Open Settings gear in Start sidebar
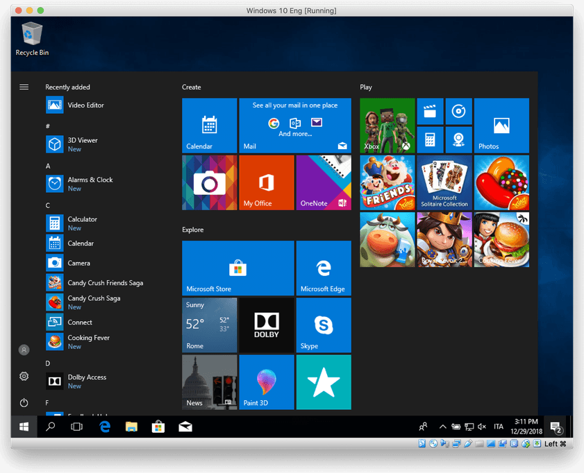 click(24, 377)
